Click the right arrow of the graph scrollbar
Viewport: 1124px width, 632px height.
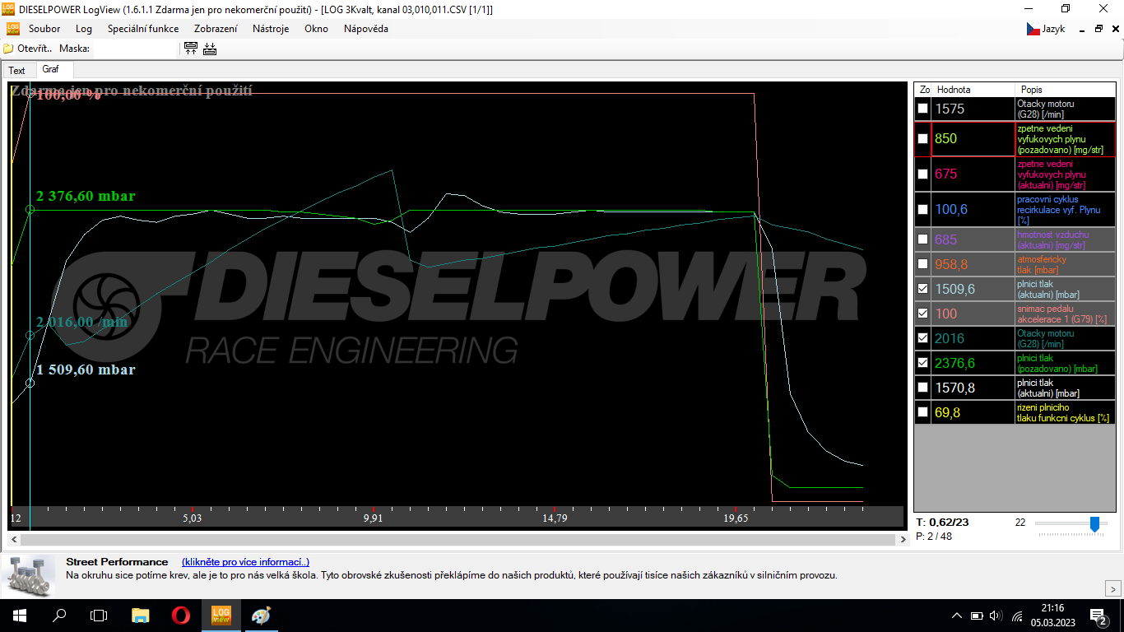903,540
